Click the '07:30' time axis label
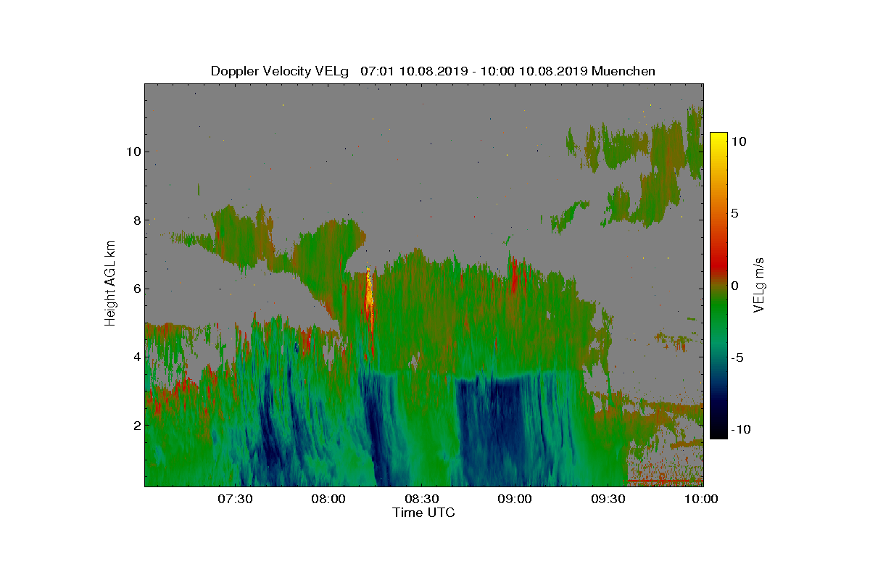This screenshot has width=870, height=580. (235, 499)
